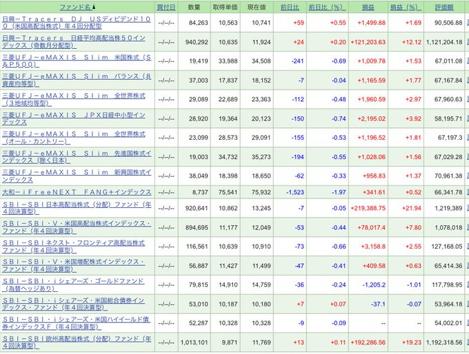This screenshot has height=354, width=469.
Task: Select profit value +219,388.75
Action: click(368, 208)
